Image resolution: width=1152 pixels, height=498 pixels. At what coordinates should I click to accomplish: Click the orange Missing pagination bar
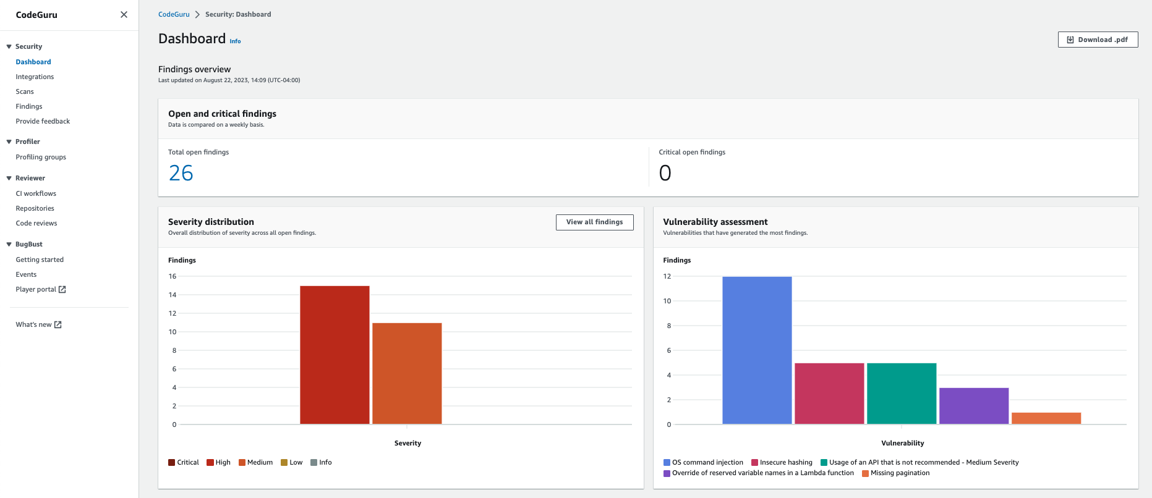pyautogui.click(x=1046, y=418)
